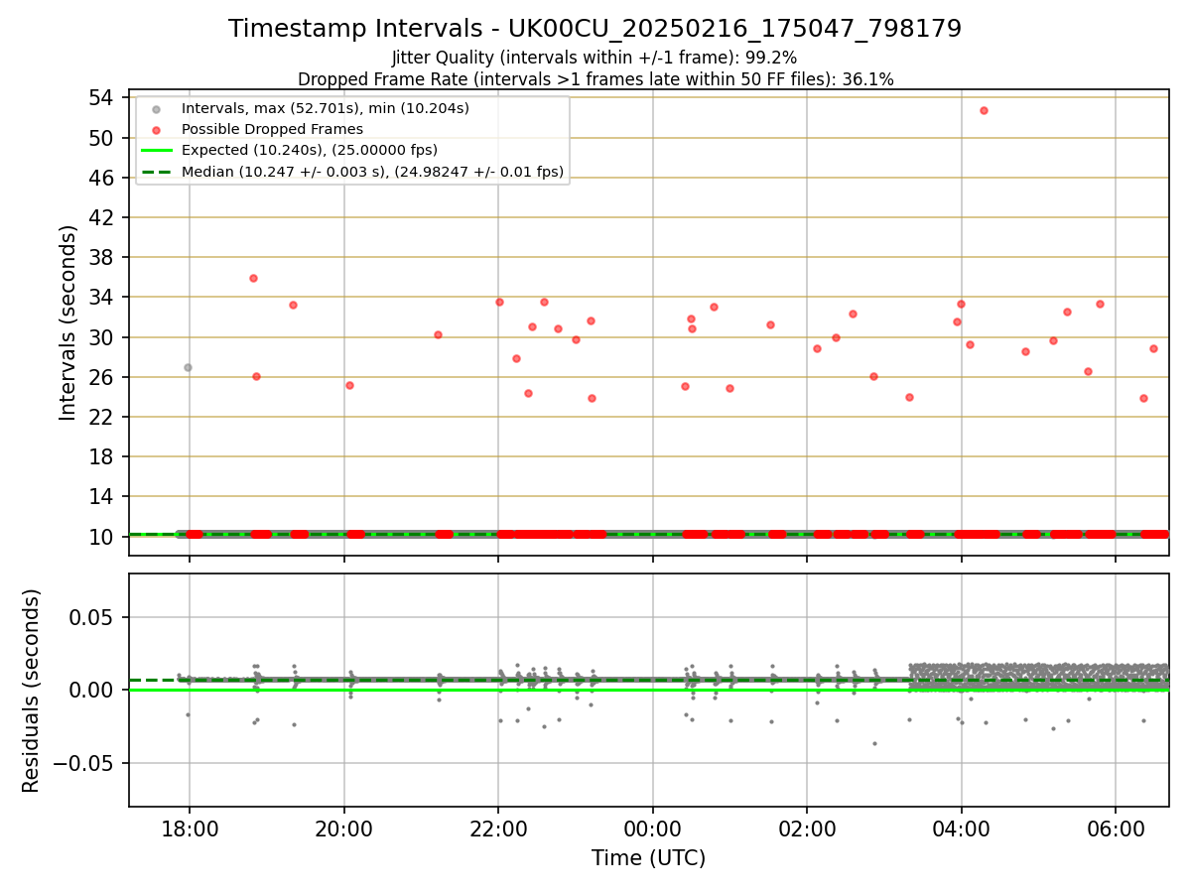Viewport: 1191px width, 893px height.
Task: Select legend entry 'Expected (10.240s), (25.00000 fps)'
Action: coord(310,150)
